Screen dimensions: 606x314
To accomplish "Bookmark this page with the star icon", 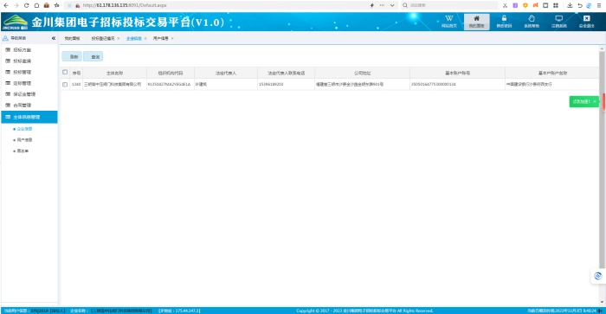I will 57,5.
